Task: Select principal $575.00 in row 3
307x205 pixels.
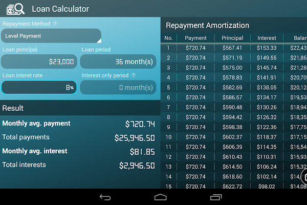Action: [232, 68]
